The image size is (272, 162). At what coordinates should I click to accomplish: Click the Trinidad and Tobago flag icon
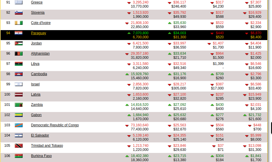click(19, 146)
